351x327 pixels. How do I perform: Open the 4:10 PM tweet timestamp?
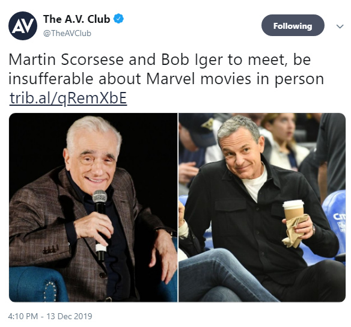(23, 316)
